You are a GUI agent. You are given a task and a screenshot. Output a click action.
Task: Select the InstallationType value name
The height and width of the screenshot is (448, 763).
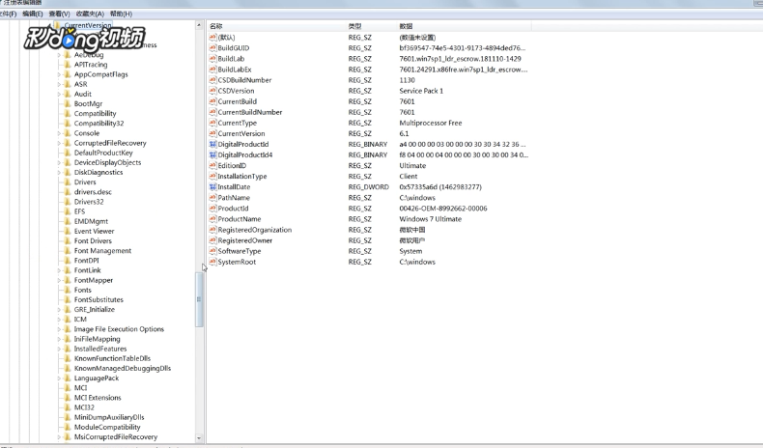tap(242, 176)
